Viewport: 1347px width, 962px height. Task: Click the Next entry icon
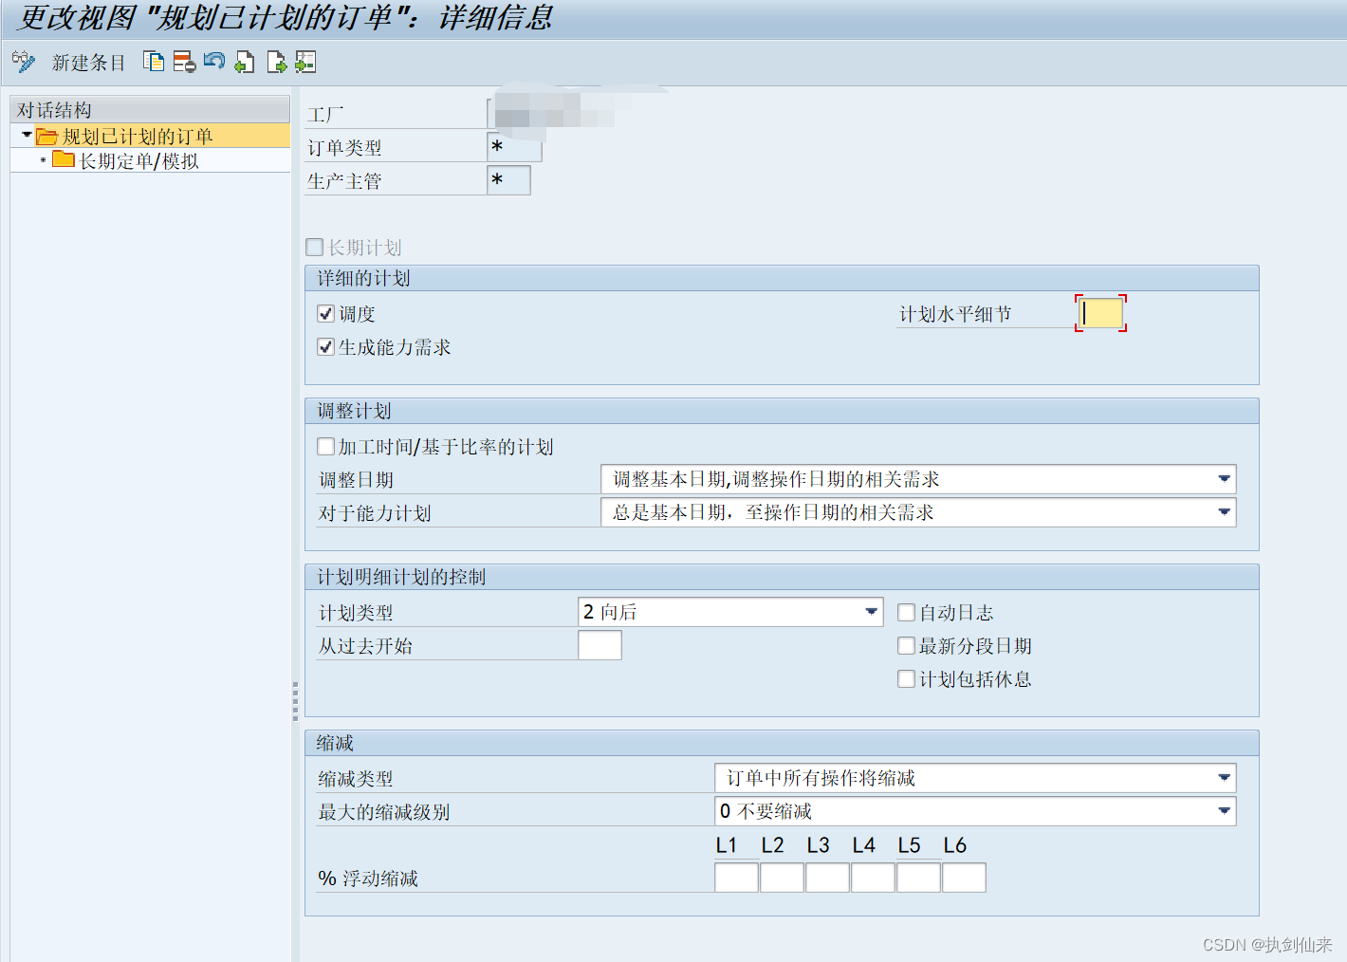point(275,62)
